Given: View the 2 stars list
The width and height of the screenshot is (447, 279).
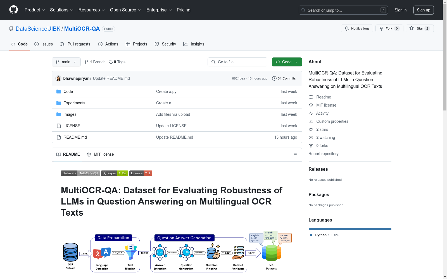Looking at the screenshot, I should (318, 129).
